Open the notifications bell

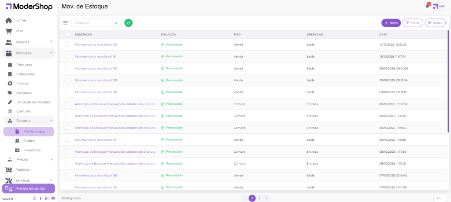pos(427,6)
